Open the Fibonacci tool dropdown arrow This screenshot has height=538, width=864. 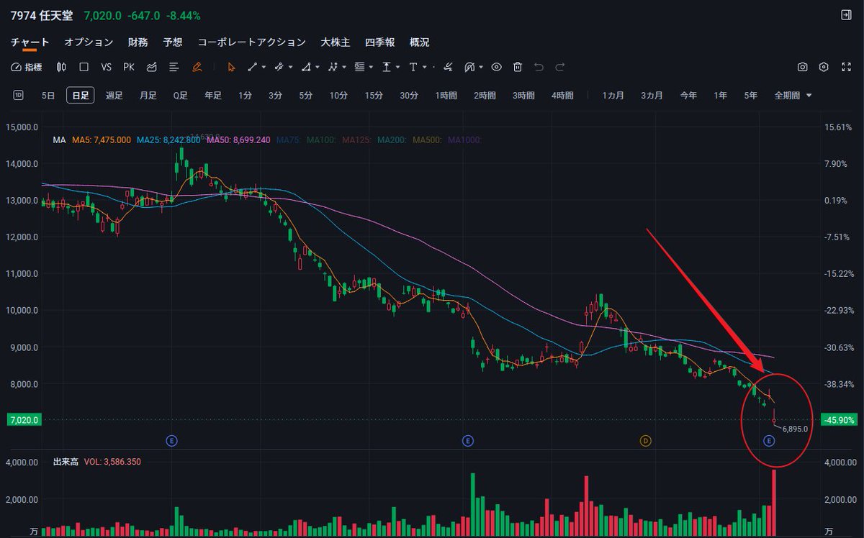click(x=371, y=67)
